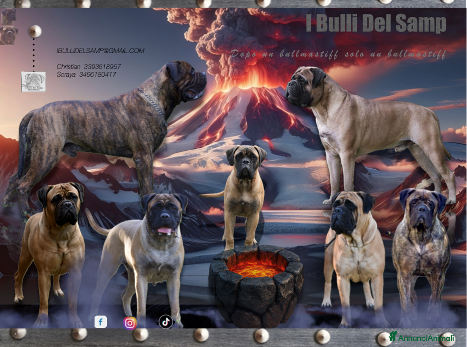Screen dimensions: 467x347
Task: Click the IBULLIDELSAMP@GMAIL.COM email address
Action: [x=100, y=51]
